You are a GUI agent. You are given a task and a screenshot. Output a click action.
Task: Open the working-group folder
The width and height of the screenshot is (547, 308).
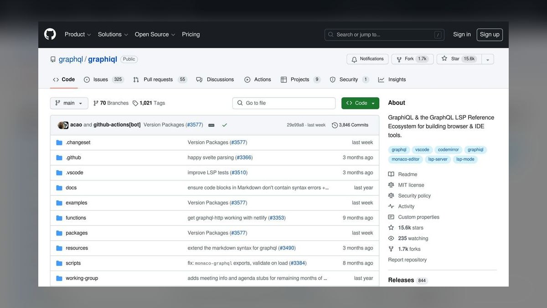(x=82, y=278)
